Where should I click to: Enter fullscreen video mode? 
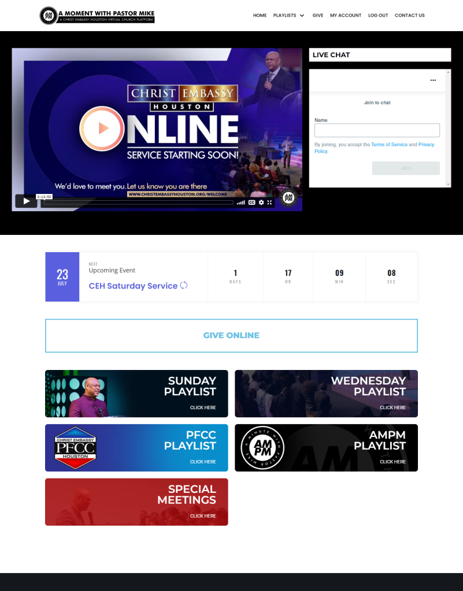tap(269, 203)
